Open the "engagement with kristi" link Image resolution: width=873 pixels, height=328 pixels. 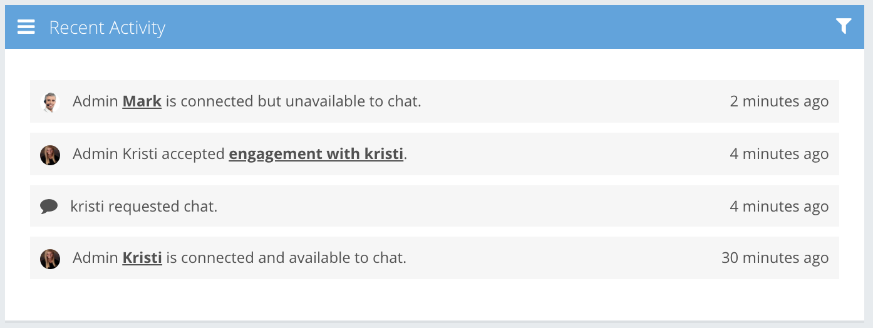coord(316,154)
